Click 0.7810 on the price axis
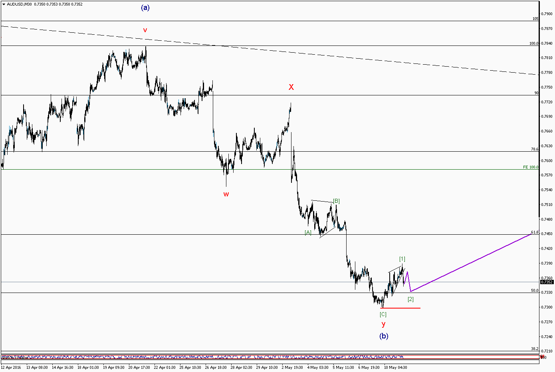 [x=547, y=58]
